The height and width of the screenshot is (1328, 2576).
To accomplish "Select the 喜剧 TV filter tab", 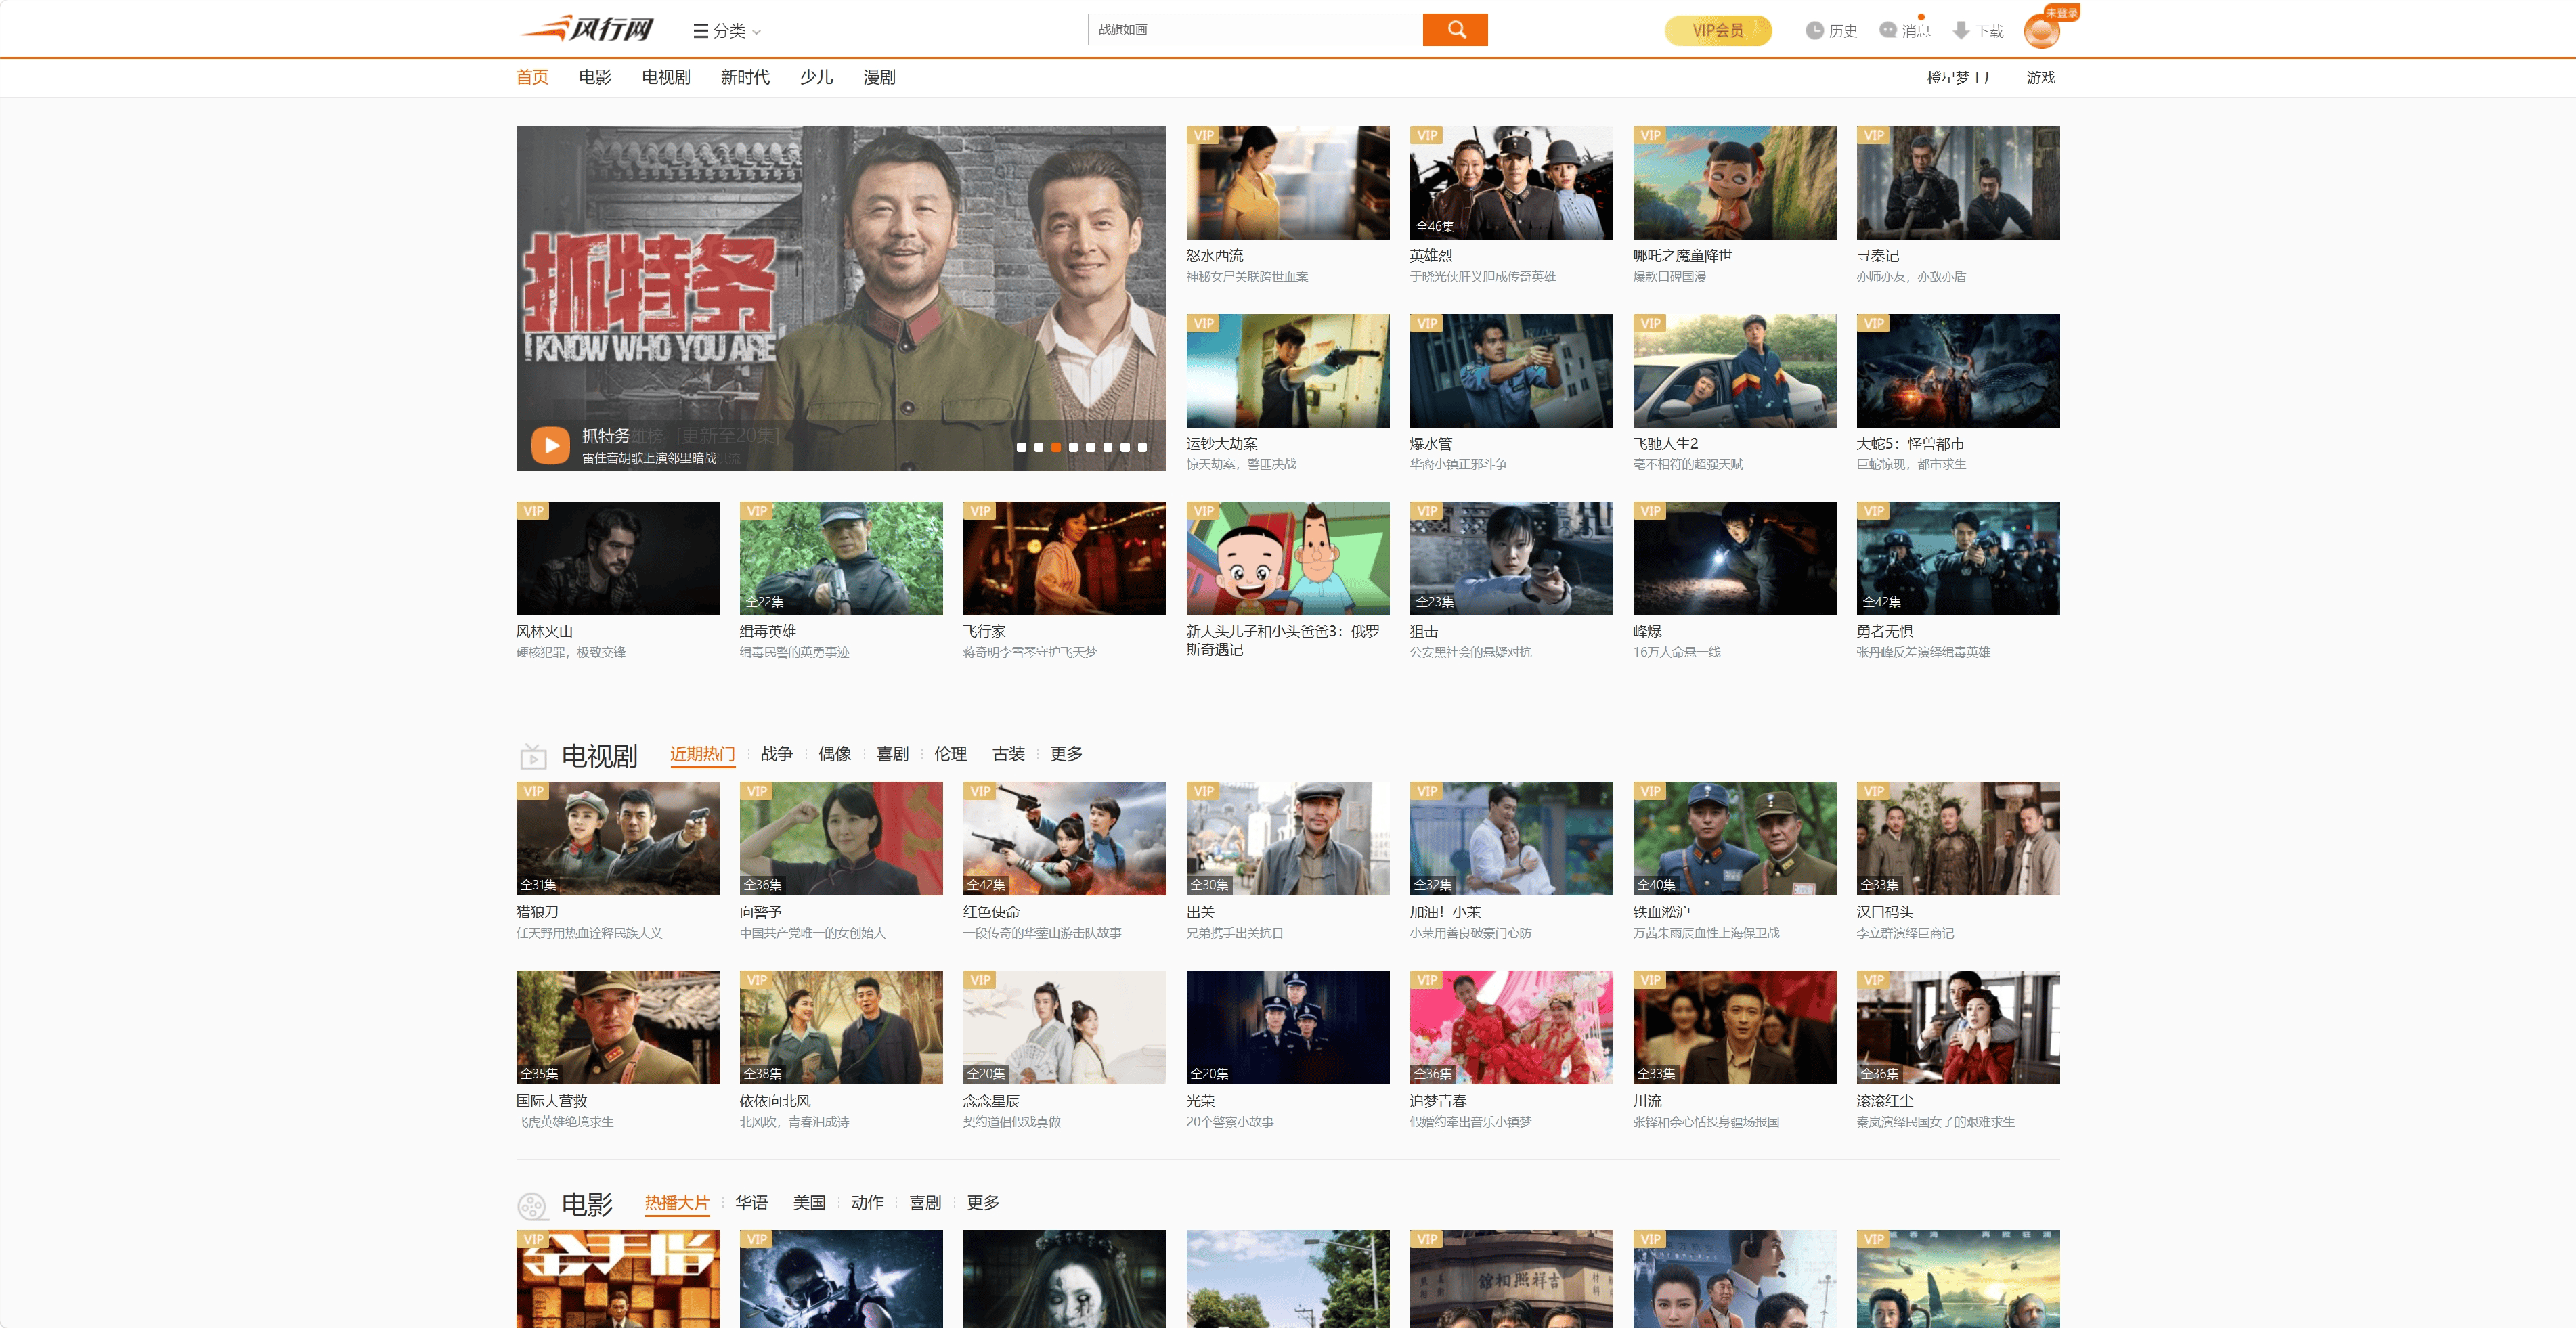I will [x=892, y=754].
